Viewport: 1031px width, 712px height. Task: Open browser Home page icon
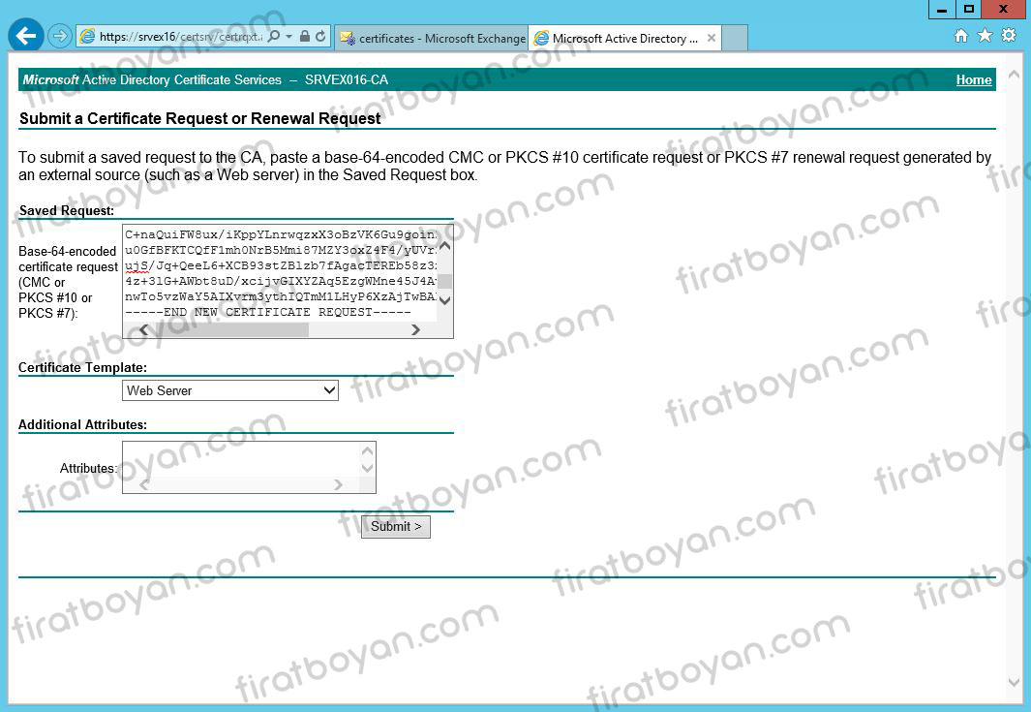(960, 36)
